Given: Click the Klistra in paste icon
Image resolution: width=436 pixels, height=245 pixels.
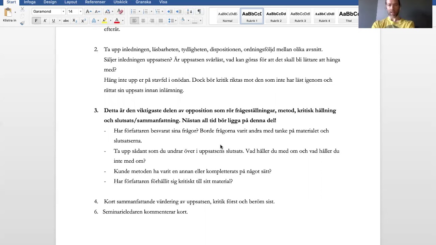Looking at the screenshot, I should pyautogui.click(x=8, y=12).
